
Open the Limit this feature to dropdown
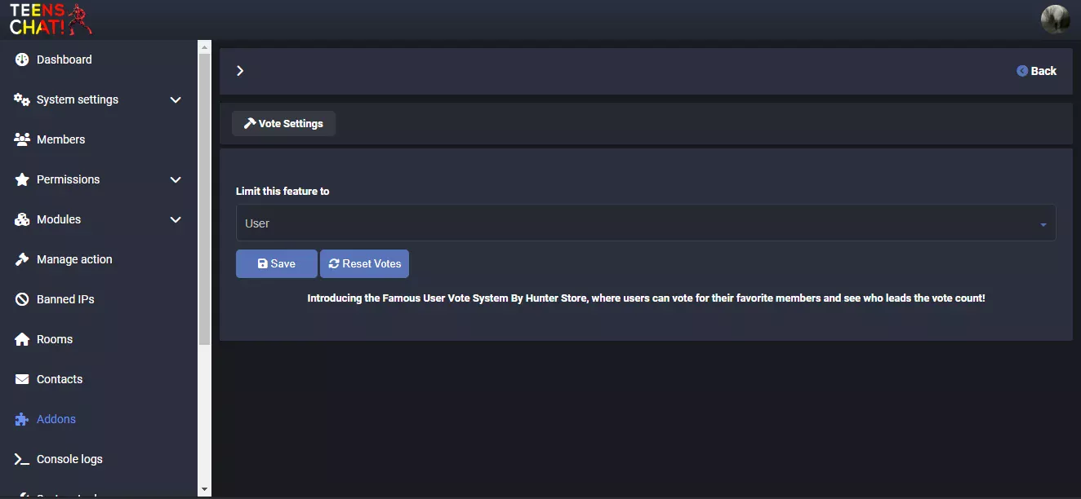646,223
